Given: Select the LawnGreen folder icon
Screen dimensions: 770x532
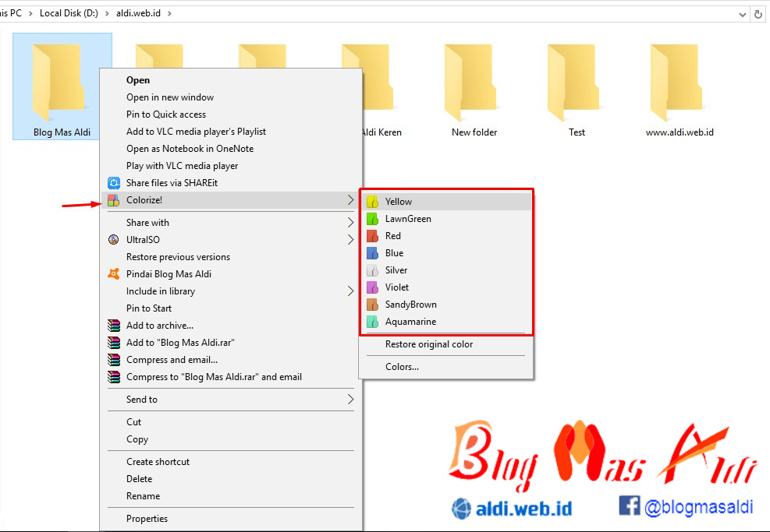Looking at the screenshot, I should pyautogui.click(x=372, y=218).
